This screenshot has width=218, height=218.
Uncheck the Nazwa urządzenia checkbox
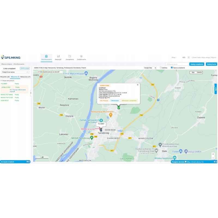172,68
